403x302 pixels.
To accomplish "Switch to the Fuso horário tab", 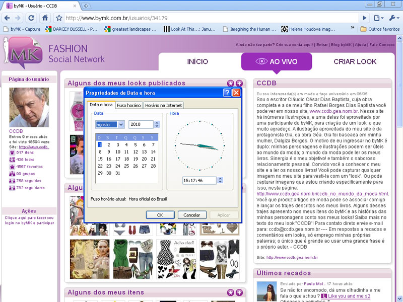I will [129, 105].
